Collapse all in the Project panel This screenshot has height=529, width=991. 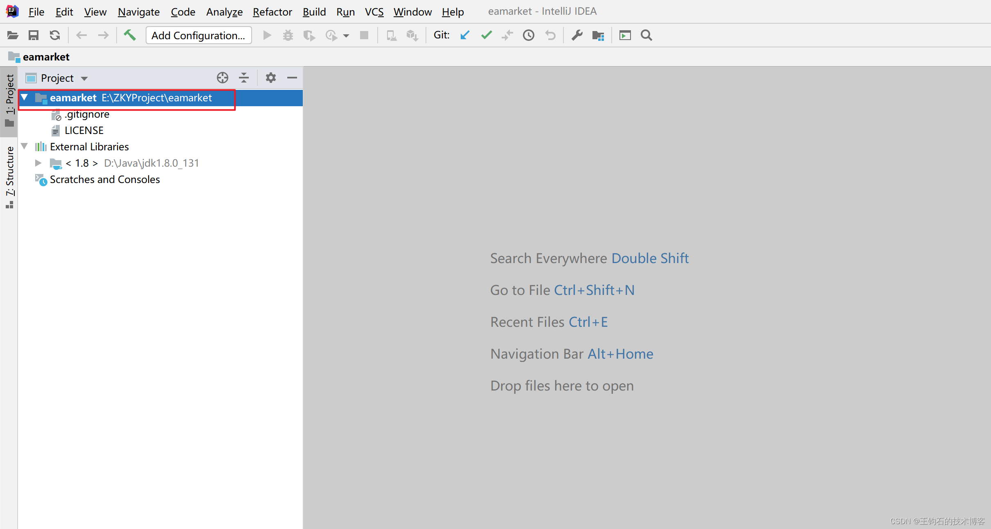(244, 78)
